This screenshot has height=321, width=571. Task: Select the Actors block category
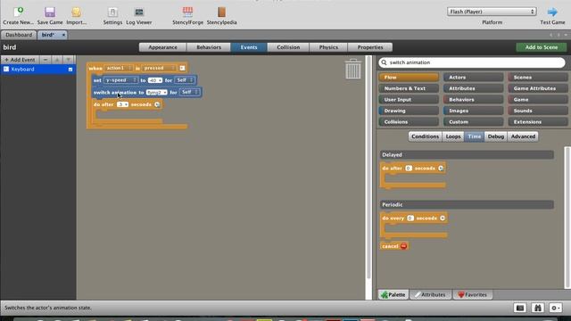473,78
